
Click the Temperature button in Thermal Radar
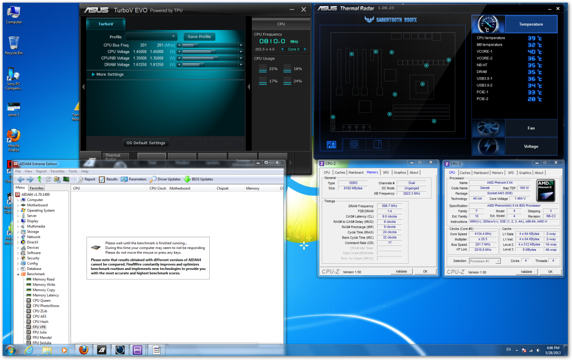pos(531,24)
